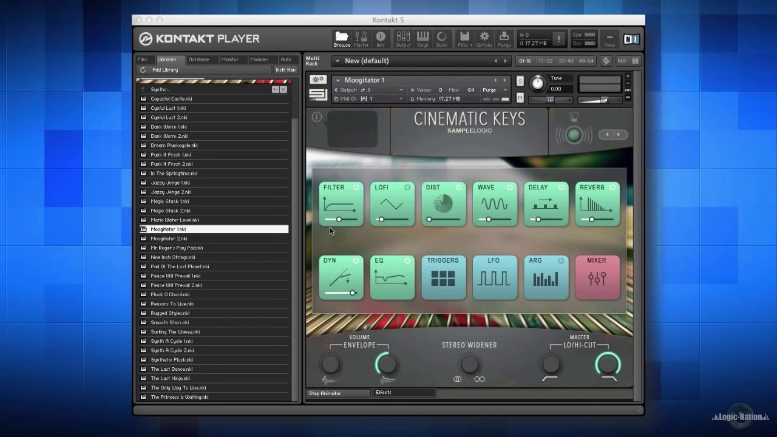Toggle the FILTER effect power button

[x=356, y=188]
